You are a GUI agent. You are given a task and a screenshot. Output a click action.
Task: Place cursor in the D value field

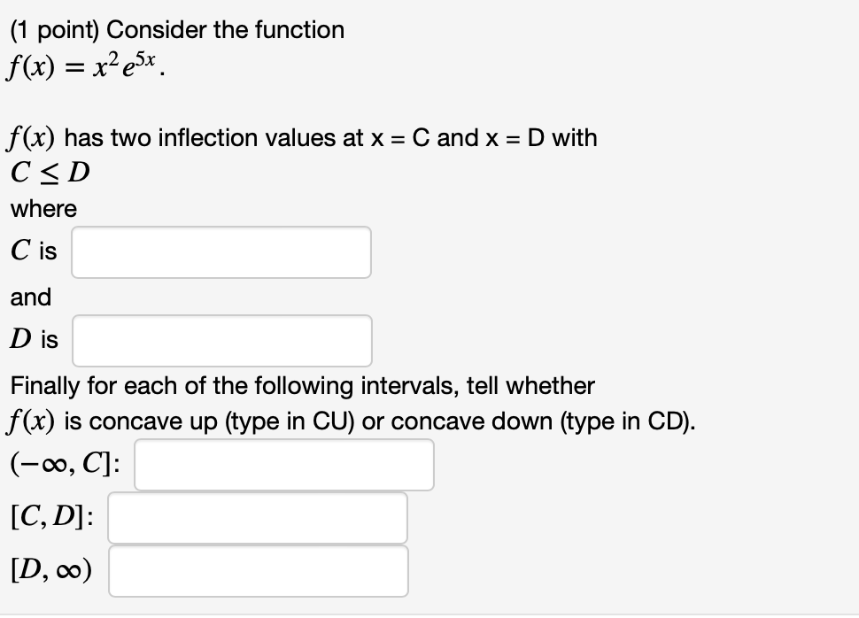(x=221, y=341)
